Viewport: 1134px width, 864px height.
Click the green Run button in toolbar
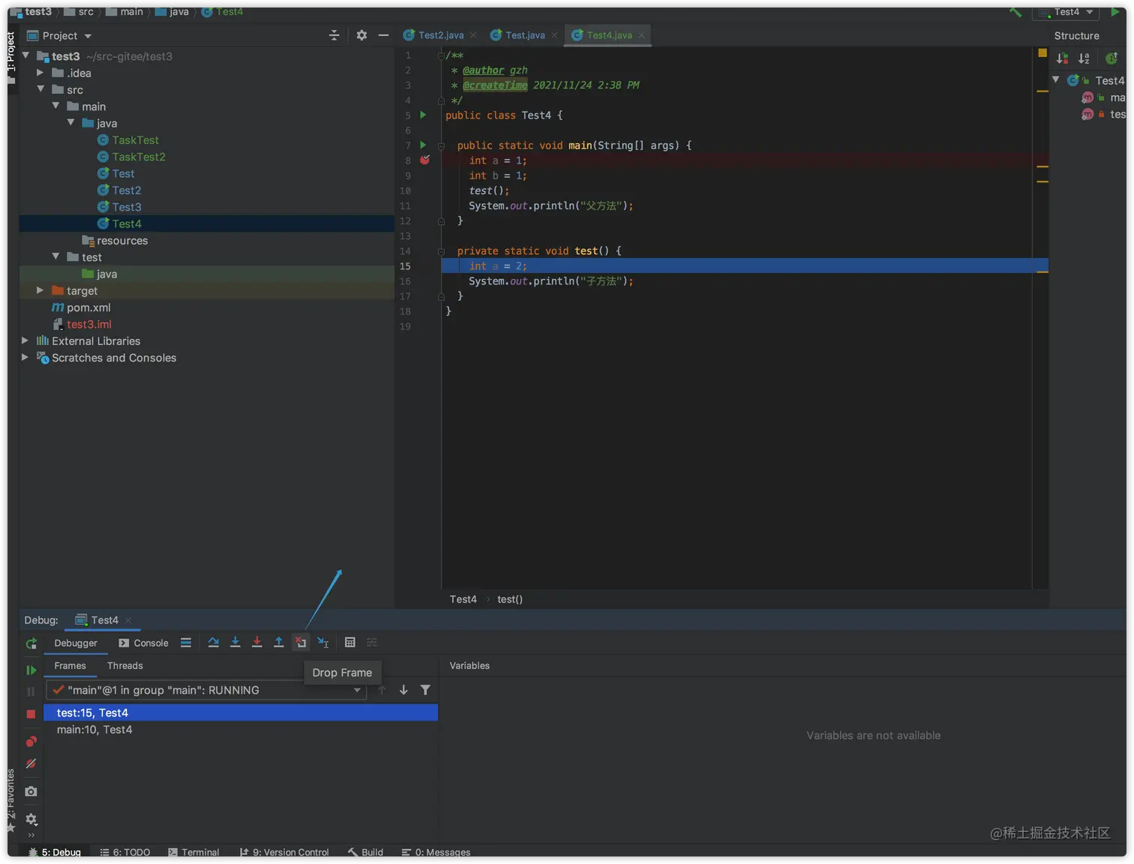[1114, 12]
